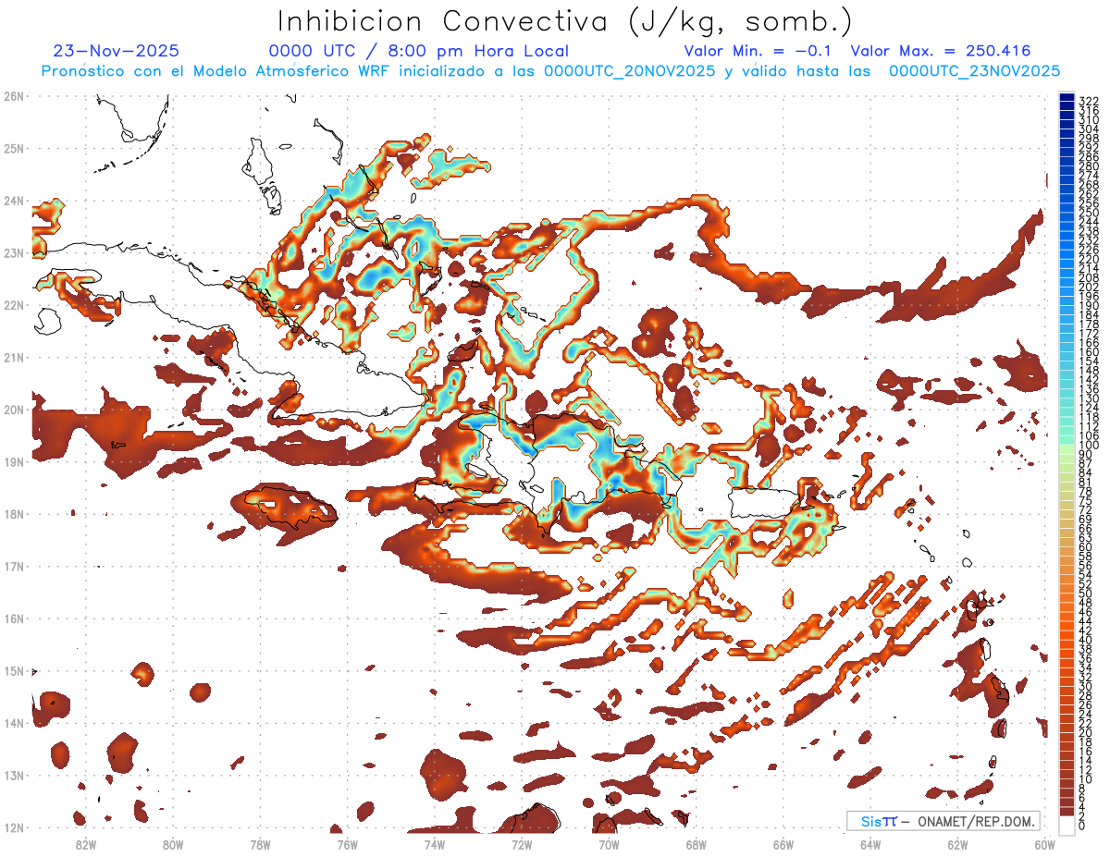The image size is (1110, 857).
Task: Click the '100' colorbar value label
Action: pyautogui.click(x=1089, y=447)
